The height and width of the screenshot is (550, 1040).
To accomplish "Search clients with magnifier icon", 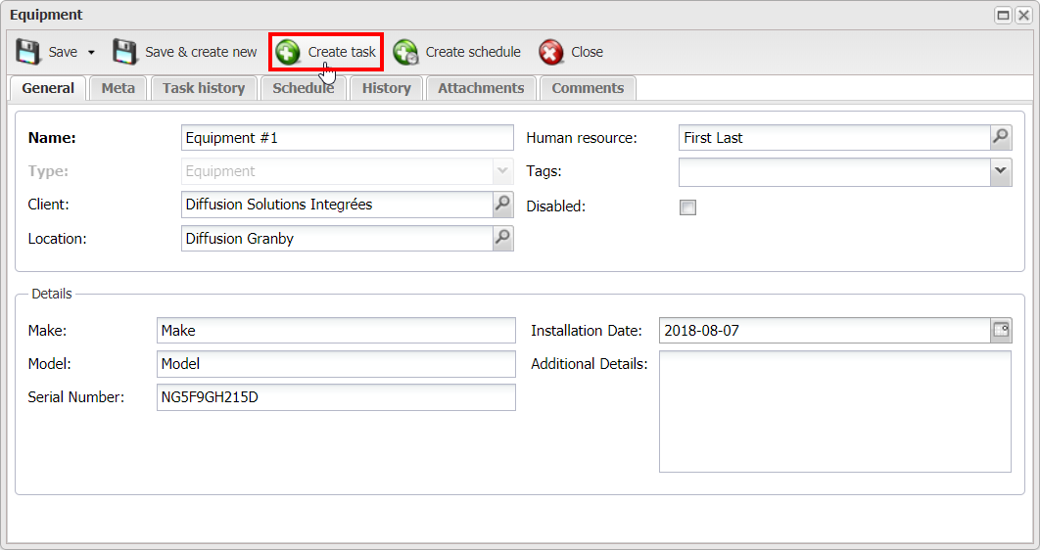I will [x=503, y=205].
